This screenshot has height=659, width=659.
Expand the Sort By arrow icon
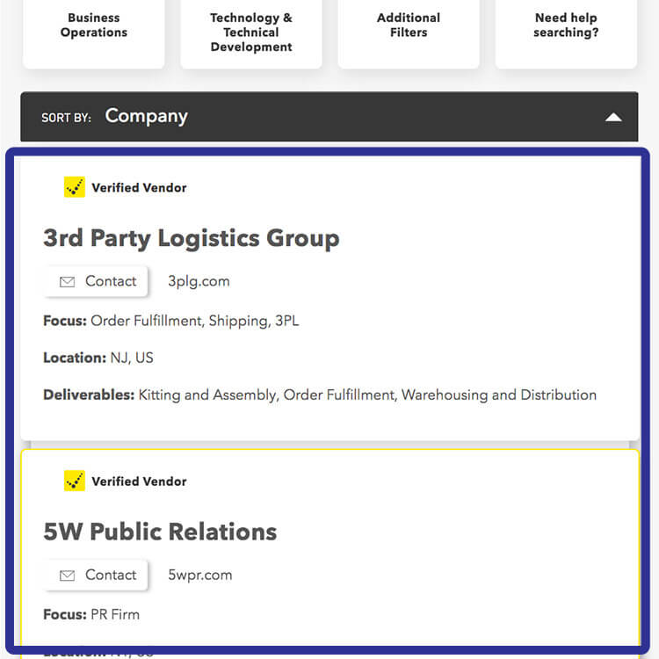click(613, 117)
